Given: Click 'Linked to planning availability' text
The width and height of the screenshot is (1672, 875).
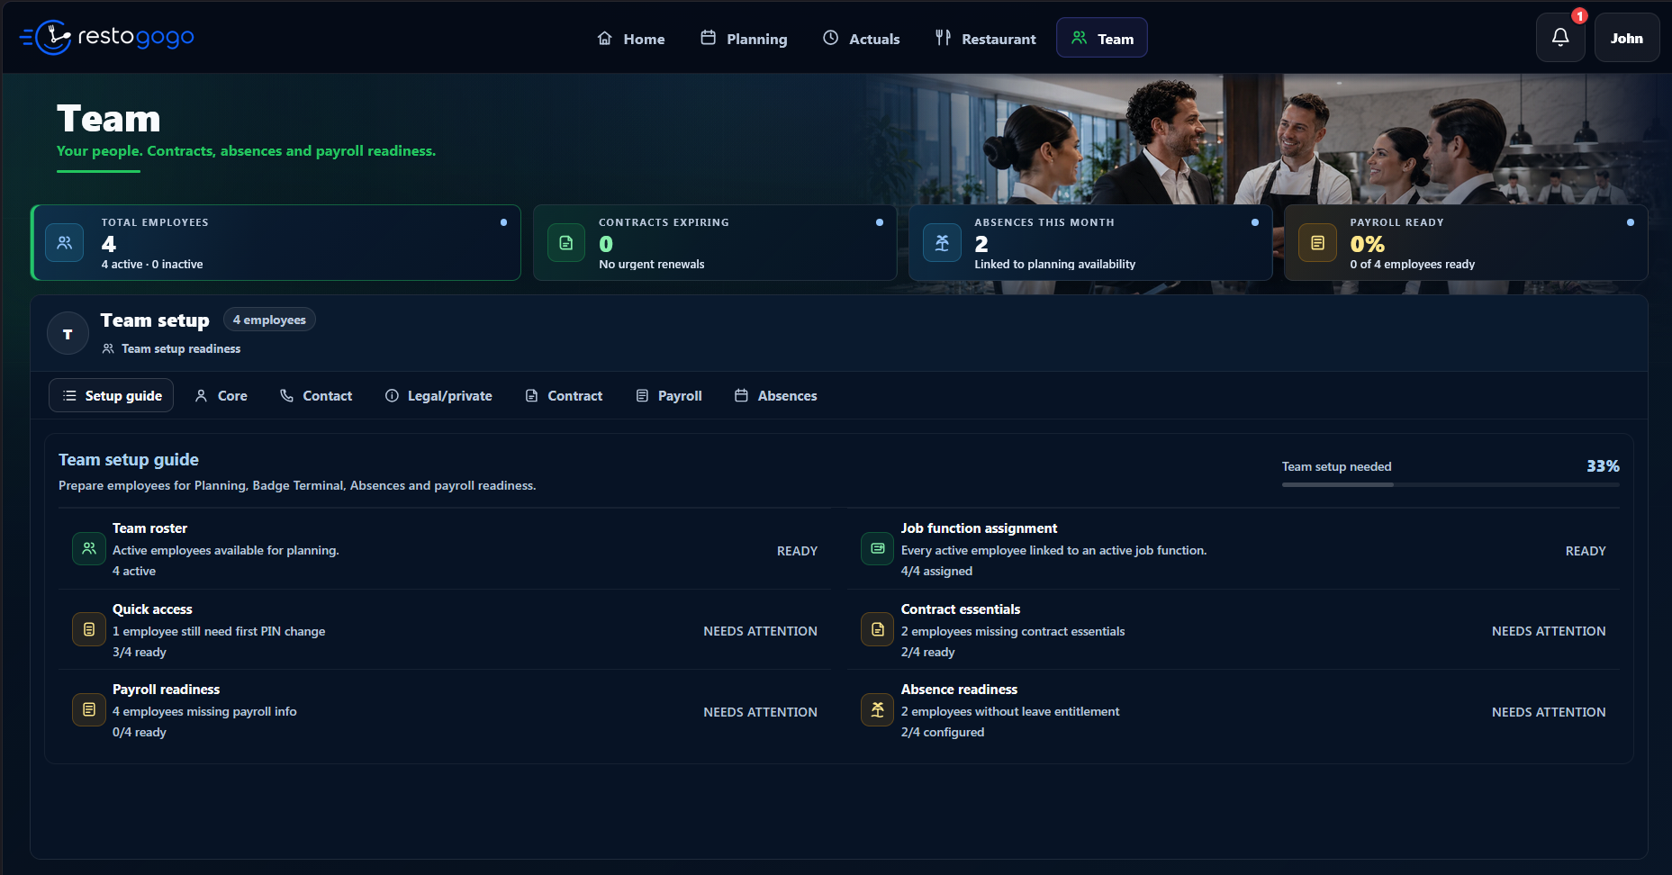Looking at the screenshot, I should [1054, 264].
